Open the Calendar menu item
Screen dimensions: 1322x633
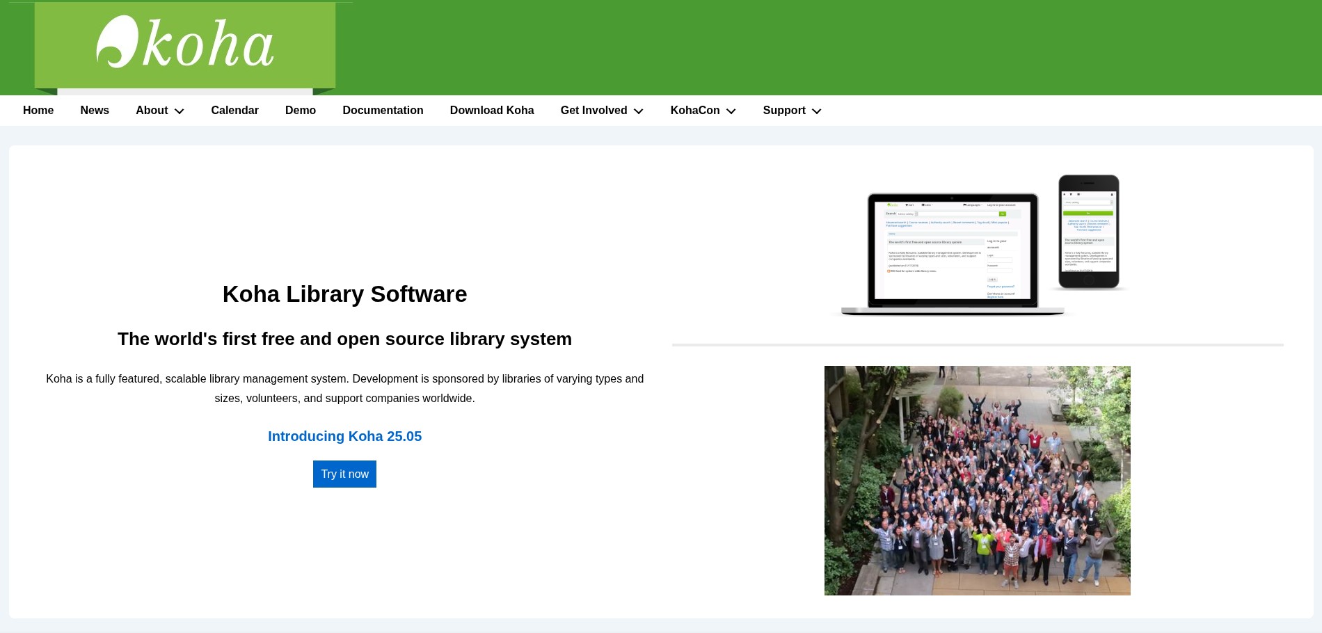click(x=234, y=111)
